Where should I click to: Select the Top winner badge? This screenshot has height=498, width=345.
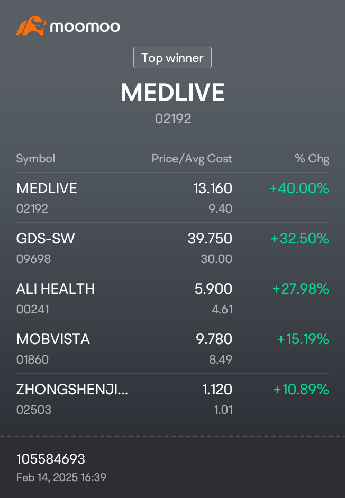coord(173,58)
